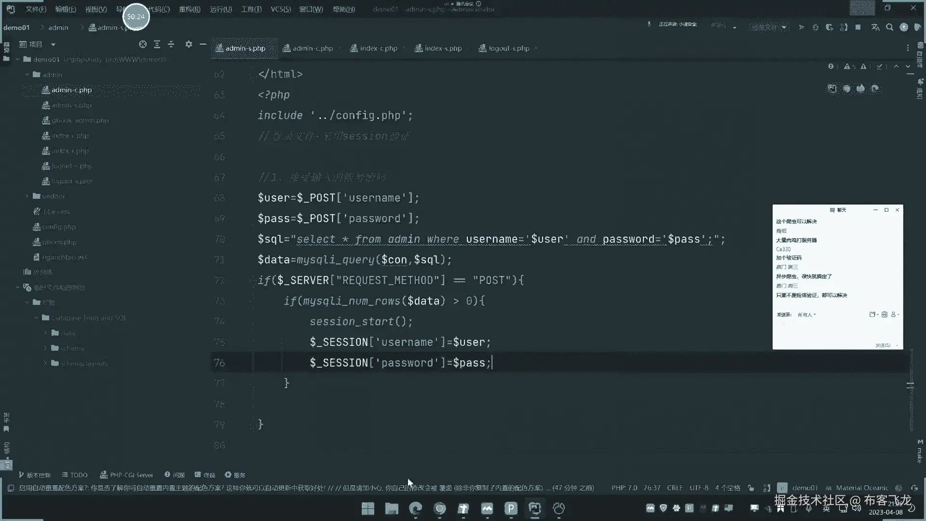The image size is (926, 521).
Task: Click the CRLF line separator in status bar
Action: coord(674,488)
